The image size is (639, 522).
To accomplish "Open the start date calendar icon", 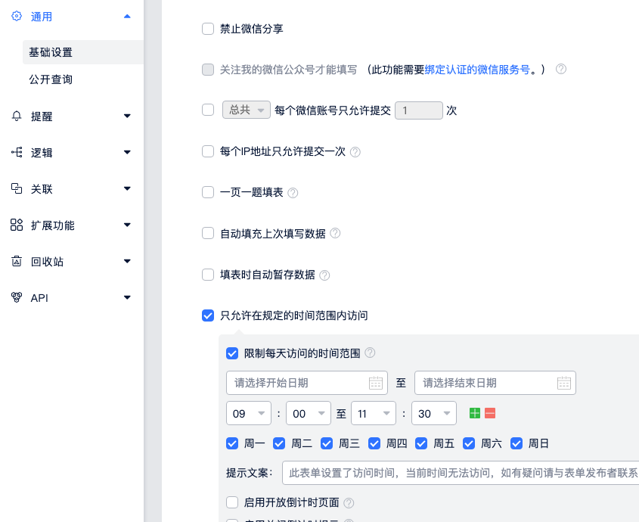I will tap(376, 383).
